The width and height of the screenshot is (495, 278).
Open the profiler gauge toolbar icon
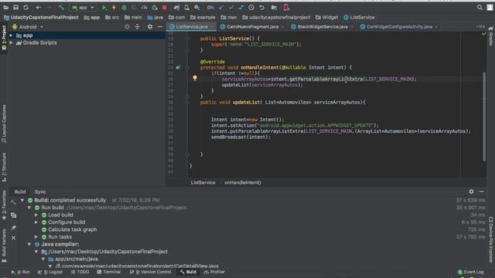point(145,8)
